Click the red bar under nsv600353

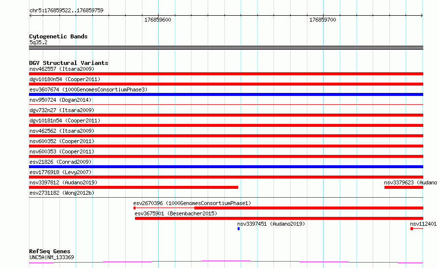226,156
